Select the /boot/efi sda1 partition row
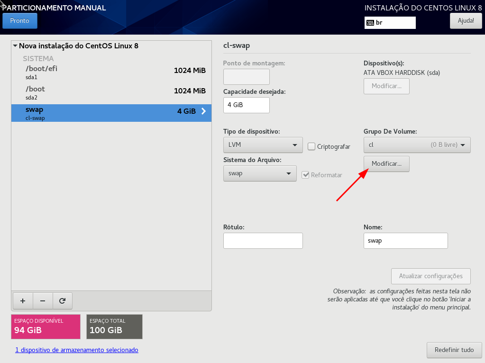 [111, 72]
